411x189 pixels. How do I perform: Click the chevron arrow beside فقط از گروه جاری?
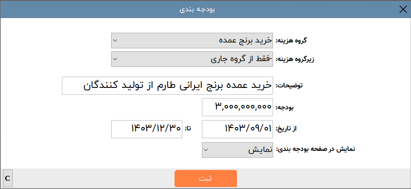click(x=115, y=59)
